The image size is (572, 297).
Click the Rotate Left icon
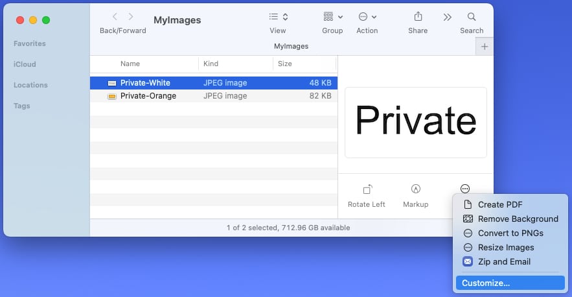tap(368, 189)
